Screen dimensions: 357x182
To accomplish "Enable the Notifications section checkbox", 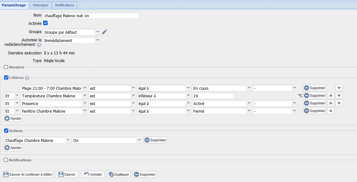I will (x=6, y=160).
